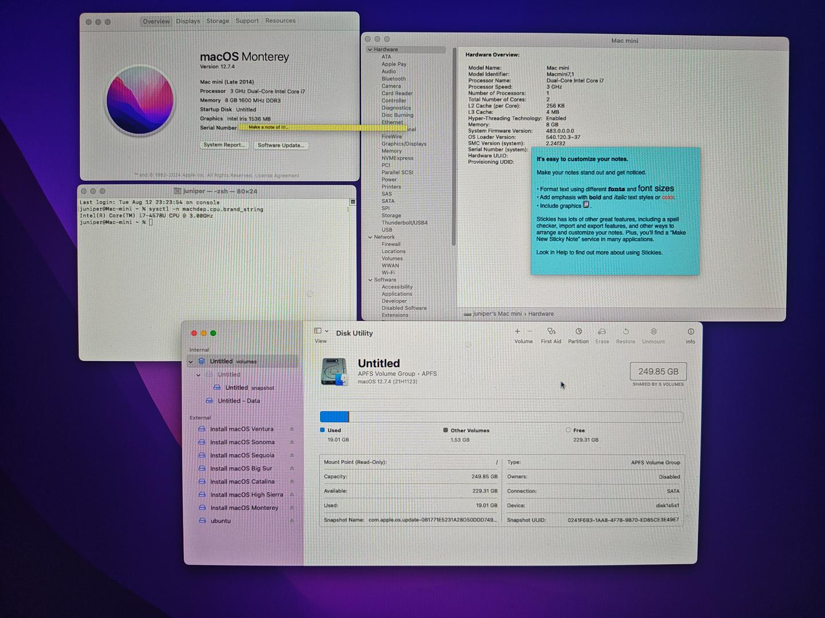
Task: Eject Install macOS Sonoma volume
Action: coord(292,442)
